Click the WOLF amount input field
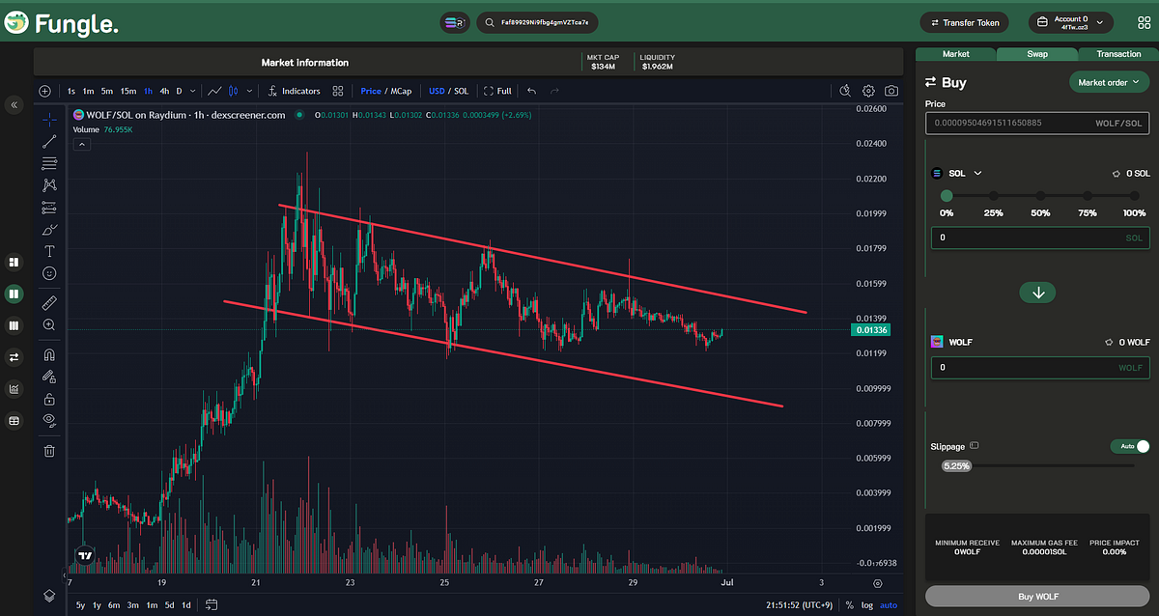1159x616 pixels. [x=1040, y=367]
